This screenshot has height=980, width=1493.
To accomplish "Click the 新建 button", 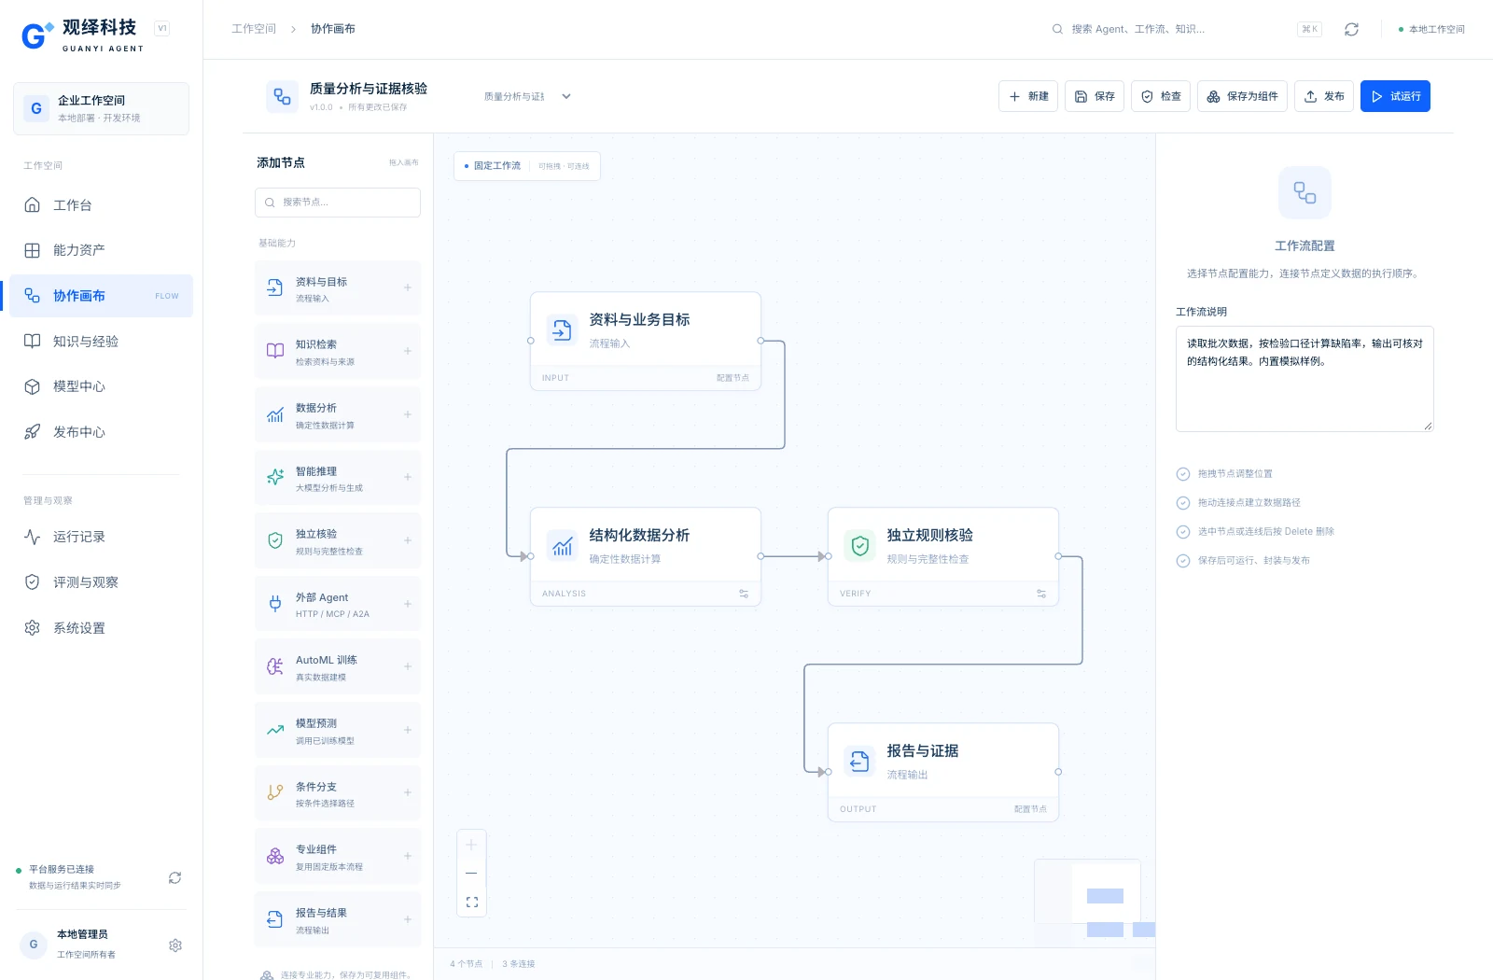I will (x=1028, y=96).
